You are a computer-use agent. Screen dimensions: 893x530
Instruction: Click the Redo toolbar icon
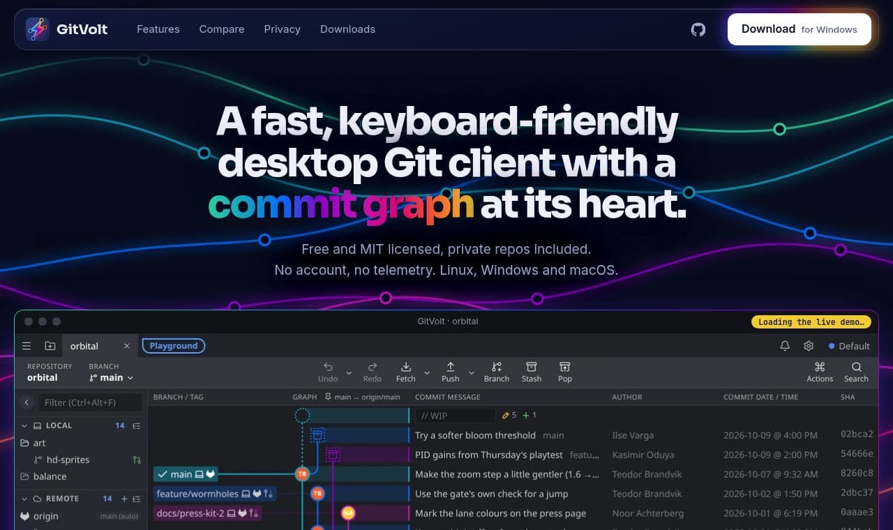tap(373, 367)
